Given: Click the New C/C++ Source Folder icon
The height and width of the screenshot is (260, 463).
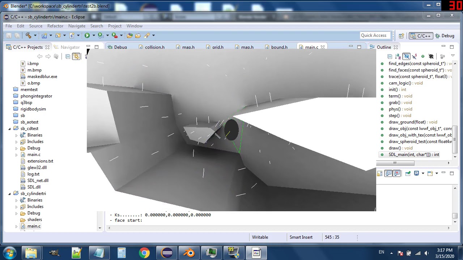Looking at the screenshot, I should 58,35.
